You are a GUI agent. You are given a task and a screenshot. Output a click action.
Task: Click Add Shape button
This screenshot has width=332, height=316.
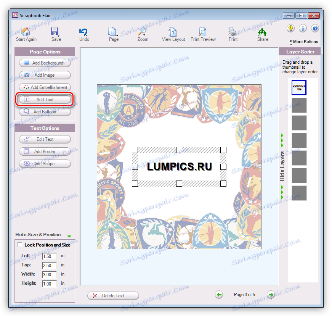tap(45, 164)
